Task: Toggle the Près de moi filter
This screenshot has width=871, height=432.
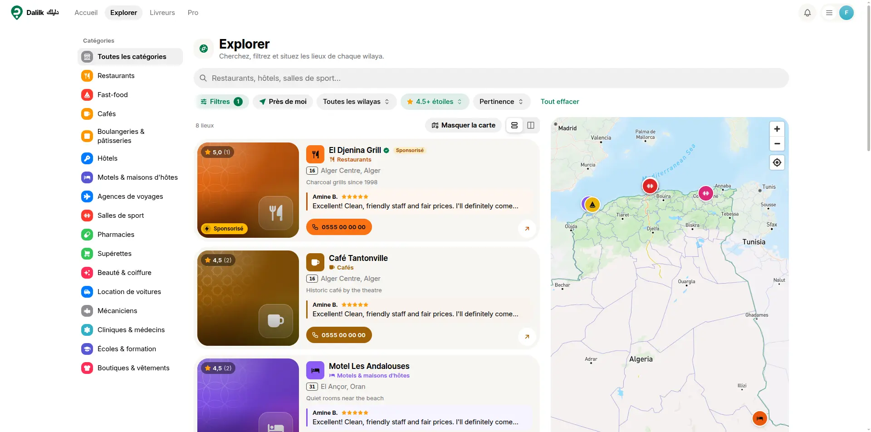Action: [283, 102]
